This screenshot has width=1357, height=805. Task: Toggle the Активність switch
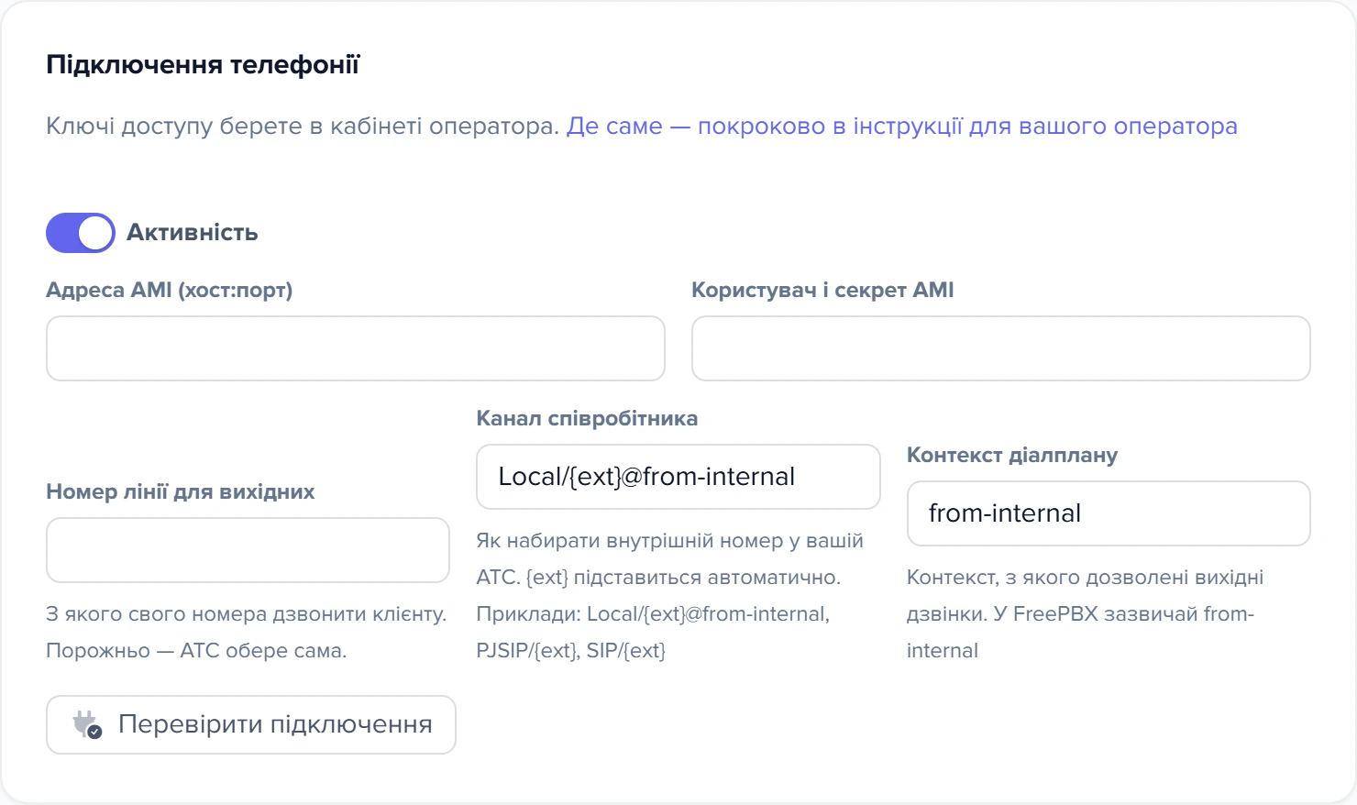[x=81, y=233]
